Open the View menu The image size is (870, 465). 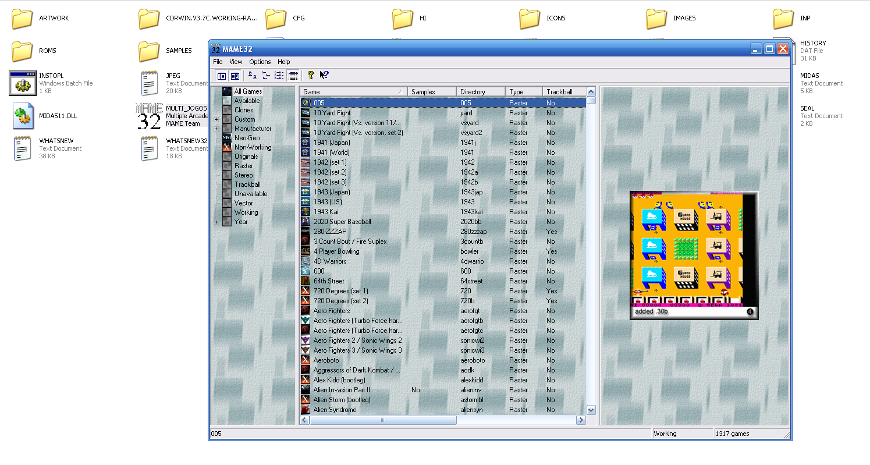click(x=236, y=62)
